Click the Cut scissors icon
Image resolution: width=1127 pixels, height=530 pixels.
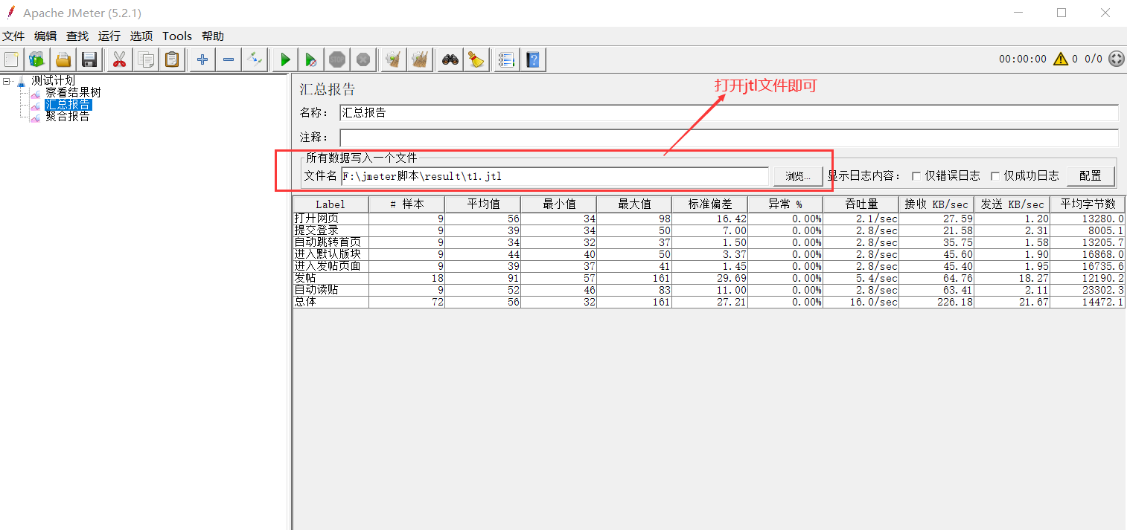click(x=118, y=59)
